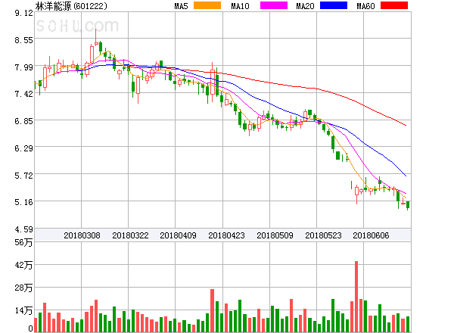Select the MA60 legend label
The height and width of the screenshot is (333, 454).
tap(365, 6)
